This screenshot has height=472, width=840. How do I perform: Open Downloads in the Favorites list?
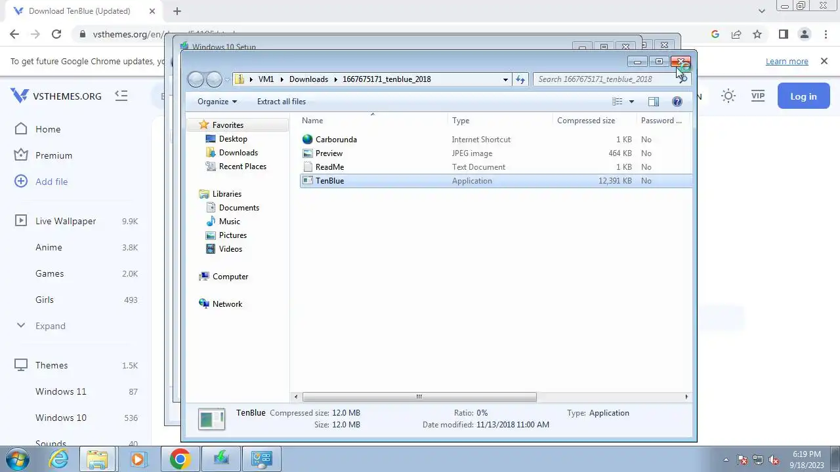coord(238,153)
